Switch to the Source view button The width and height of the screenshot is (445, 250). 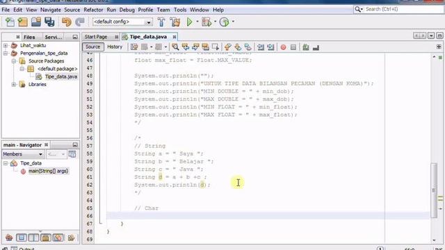92,47
